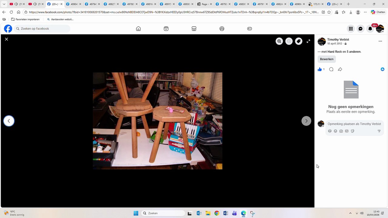Open Messenger chats
The height and width of the screenshot is (218, 388).
360,28
